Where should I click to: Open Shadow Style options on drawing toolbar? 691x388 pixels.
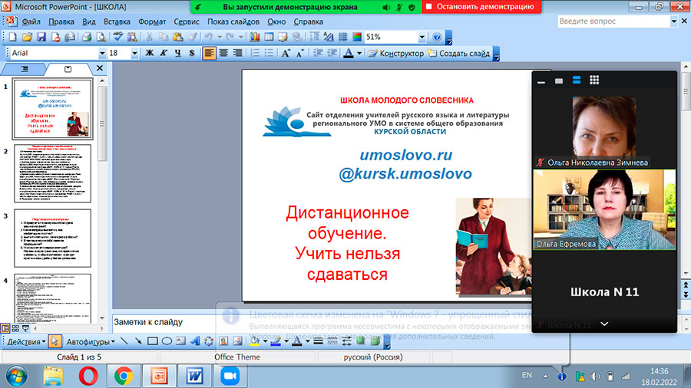[x=361, y=341]
